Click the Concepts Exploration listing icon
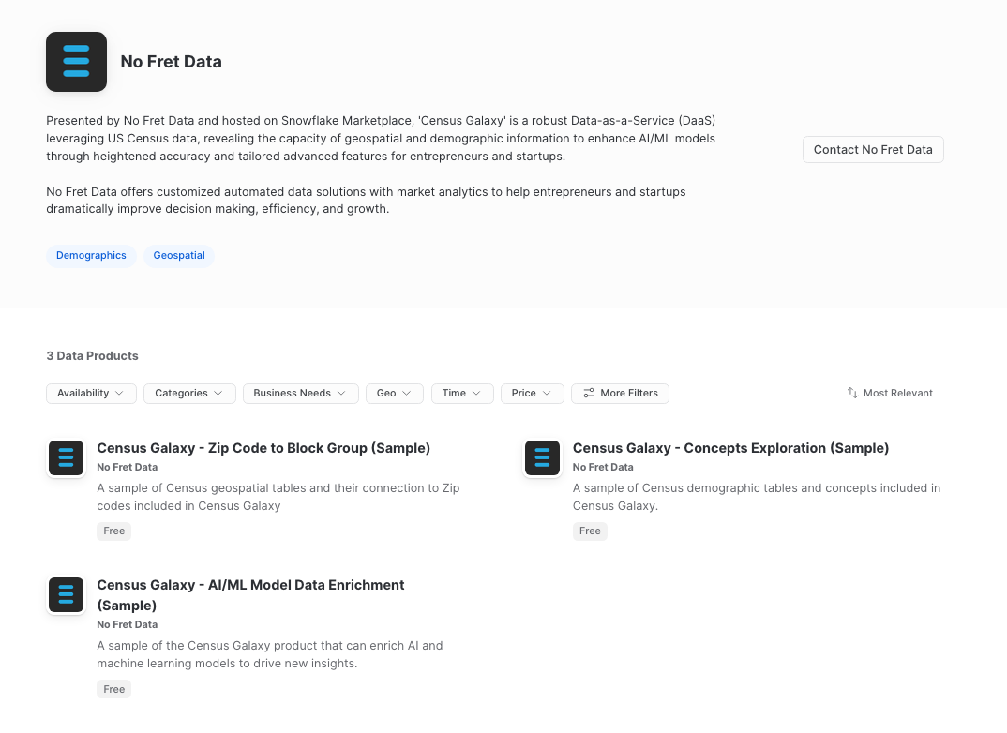This screenshot has height=733, width=1007. [542, 457]
